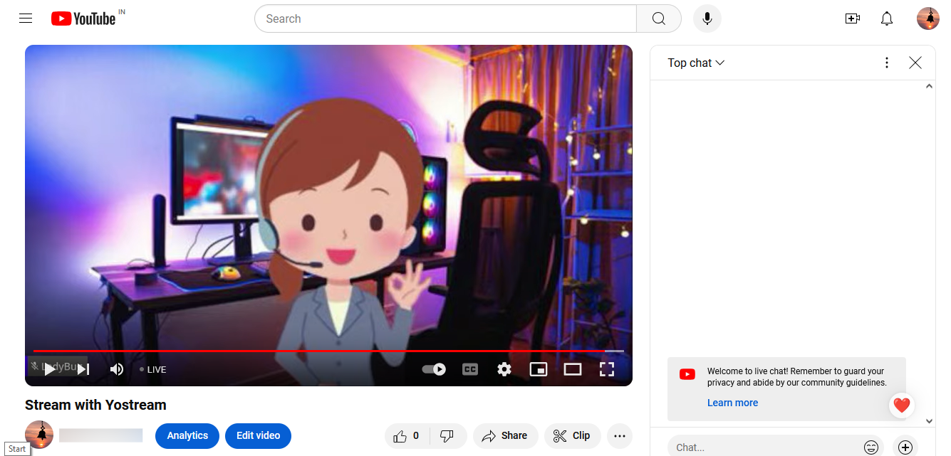Open the YouTube navigation menu
Image resolution: width=951 pixels, height=456 pixels.
click(26, 18)
